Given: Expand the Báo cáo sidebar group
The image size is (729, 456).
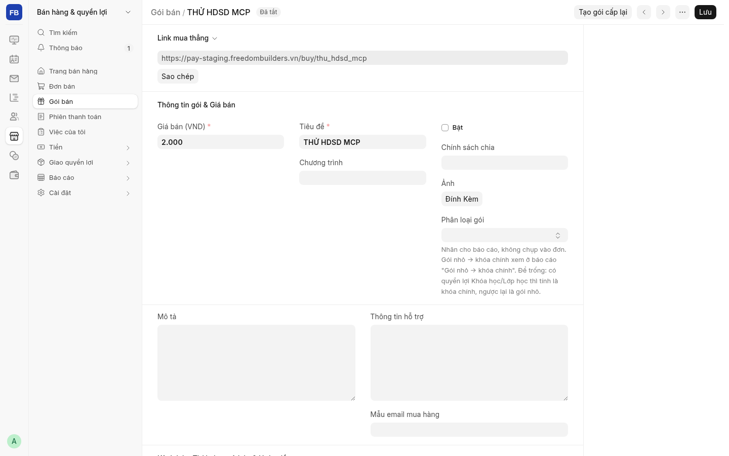Looking at the screenshot, I should 85,178.
